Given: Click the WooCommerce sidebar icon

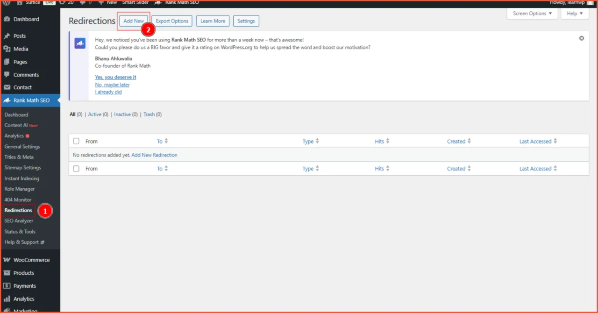Looking at the screenshot, I should tap(7, 260).
